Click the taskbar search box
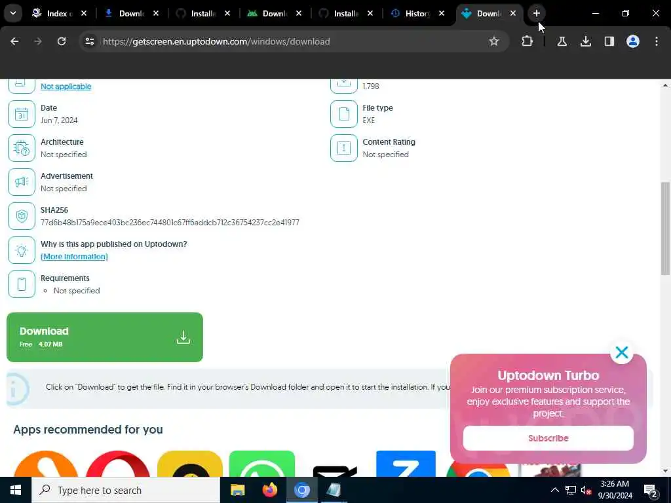The image size is (671, 503). (x=126, y=490)
